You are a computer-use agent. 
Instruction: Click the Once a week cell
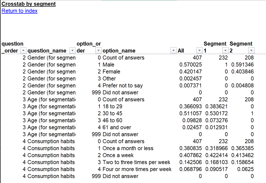click(x=118, y=155)
